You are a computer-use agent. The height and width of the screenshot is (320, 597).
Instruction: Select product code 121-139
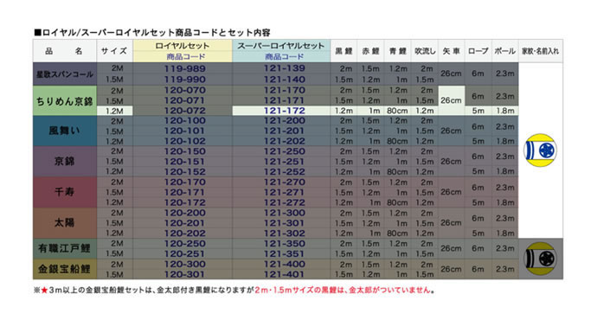[x=285, y=68]
